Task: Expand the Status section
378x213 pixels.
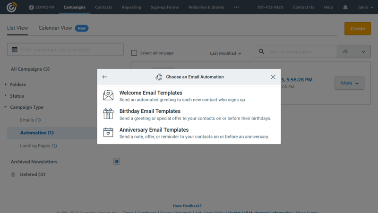Action: point(17,96)
